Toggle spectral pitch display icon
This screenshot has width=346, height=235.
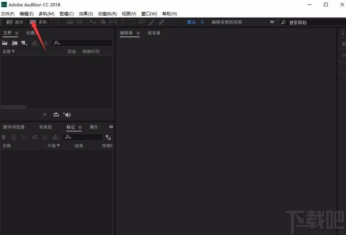pos(80,22)
